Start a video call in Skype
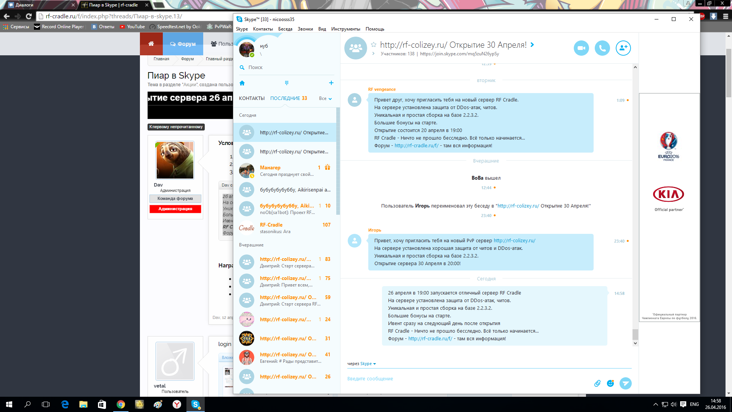Image resolution: width=732 pixels, height=412 pixels. [581, 48]
